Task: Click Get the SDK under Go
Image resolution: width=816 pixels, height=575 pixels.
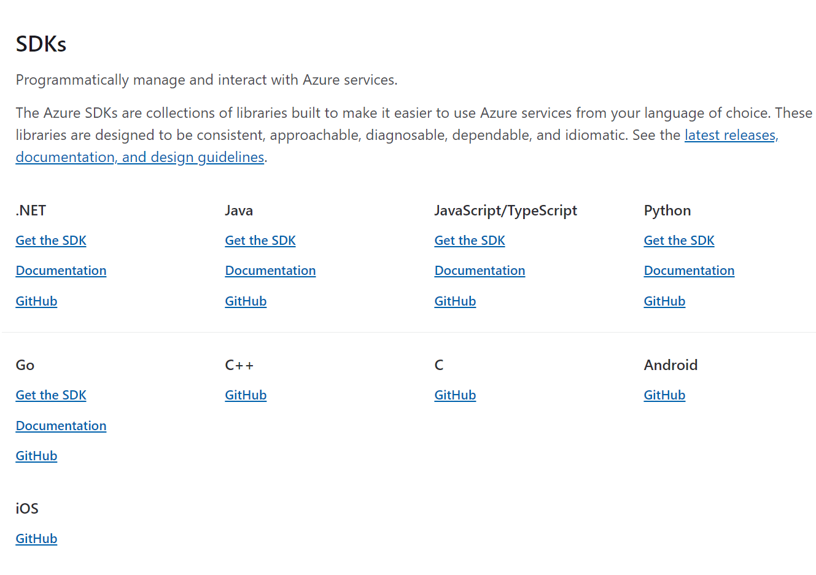Action: pos(51,395)
